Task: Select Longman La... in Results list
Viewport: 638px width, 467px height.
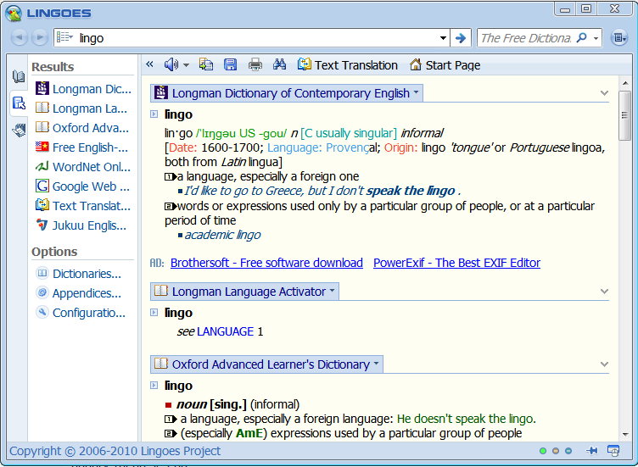Action: pyautogui.click(x=83, y=108)
